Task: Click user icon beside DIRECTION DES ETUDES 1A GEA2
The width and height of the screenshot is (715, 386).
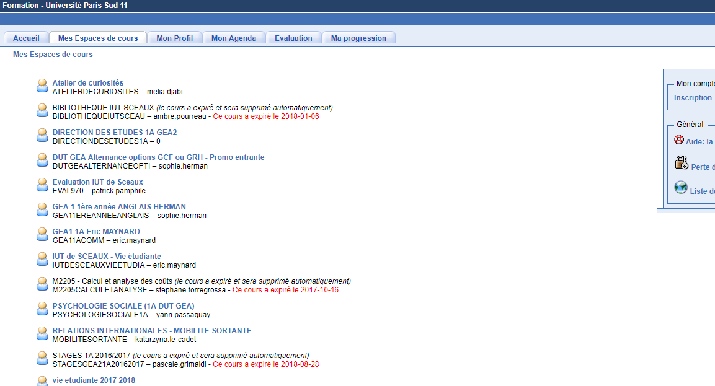Action: 42,135
